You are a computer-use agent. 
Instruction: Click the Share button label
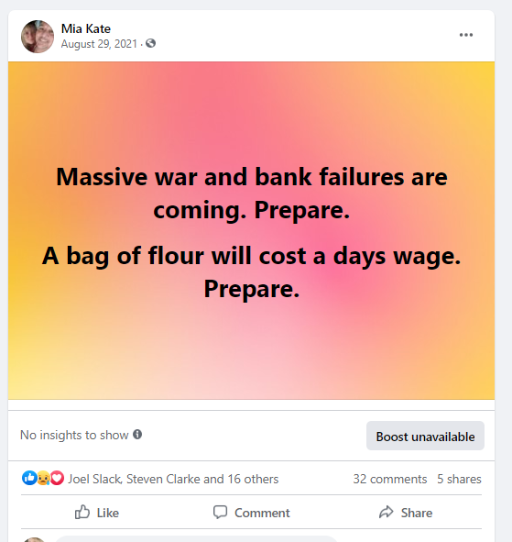pos(417,513)
